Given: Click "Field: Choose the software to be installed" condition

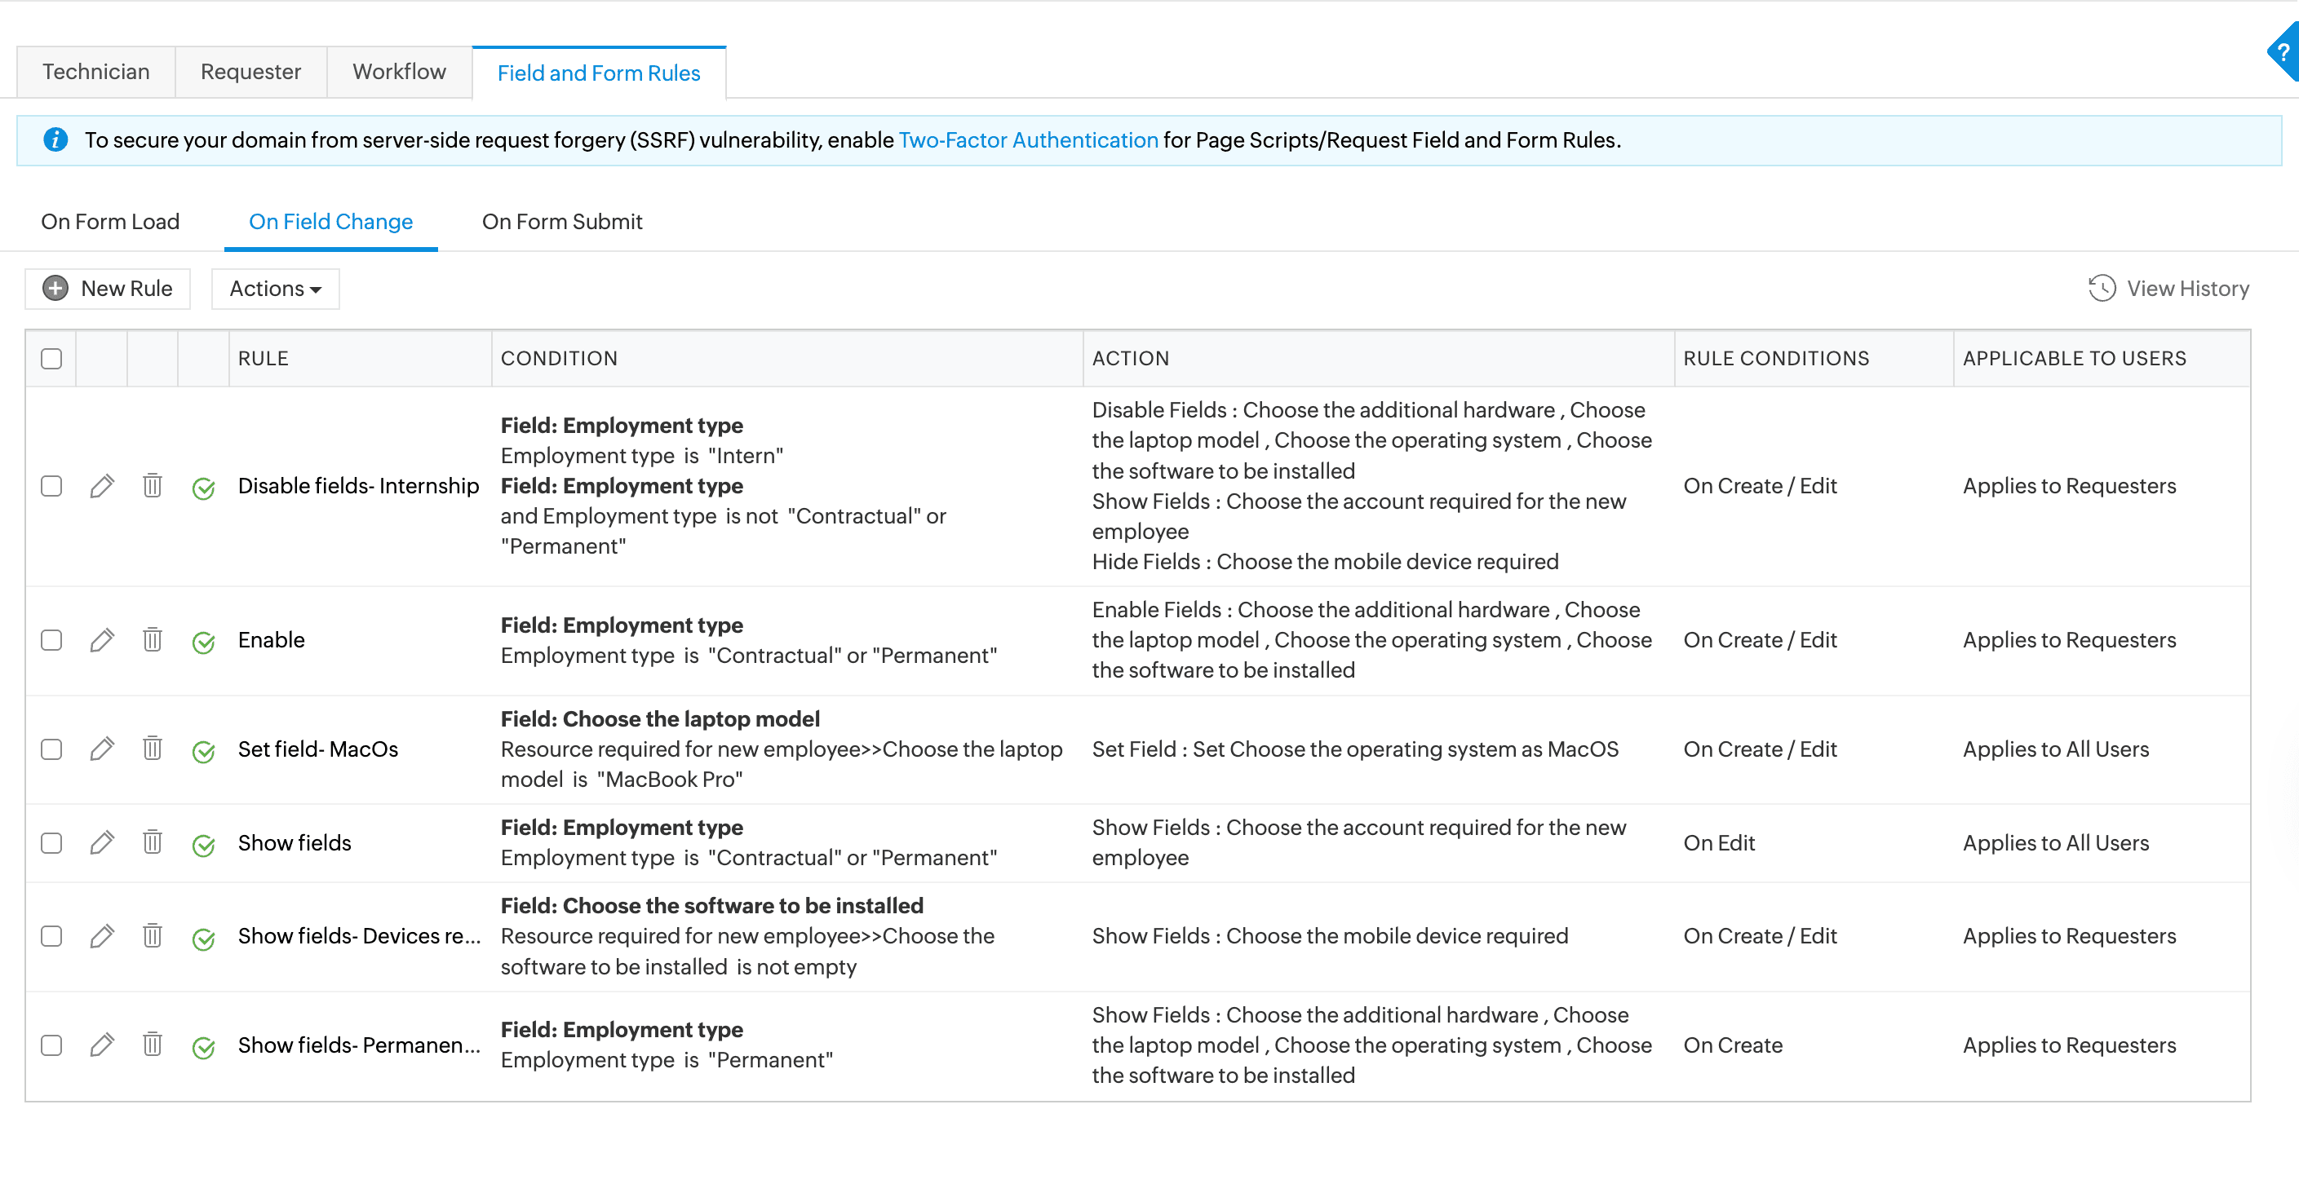Looking at the screenshot, I should pyautogui.click(x=712, y=907).
